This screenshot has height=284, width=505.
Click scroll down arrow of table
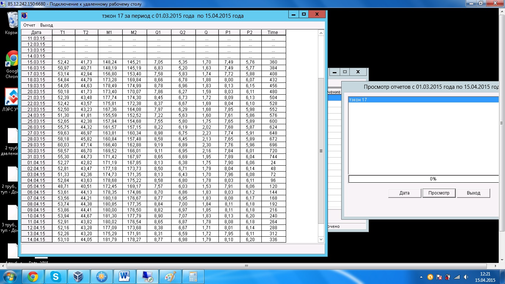[321, 239]
